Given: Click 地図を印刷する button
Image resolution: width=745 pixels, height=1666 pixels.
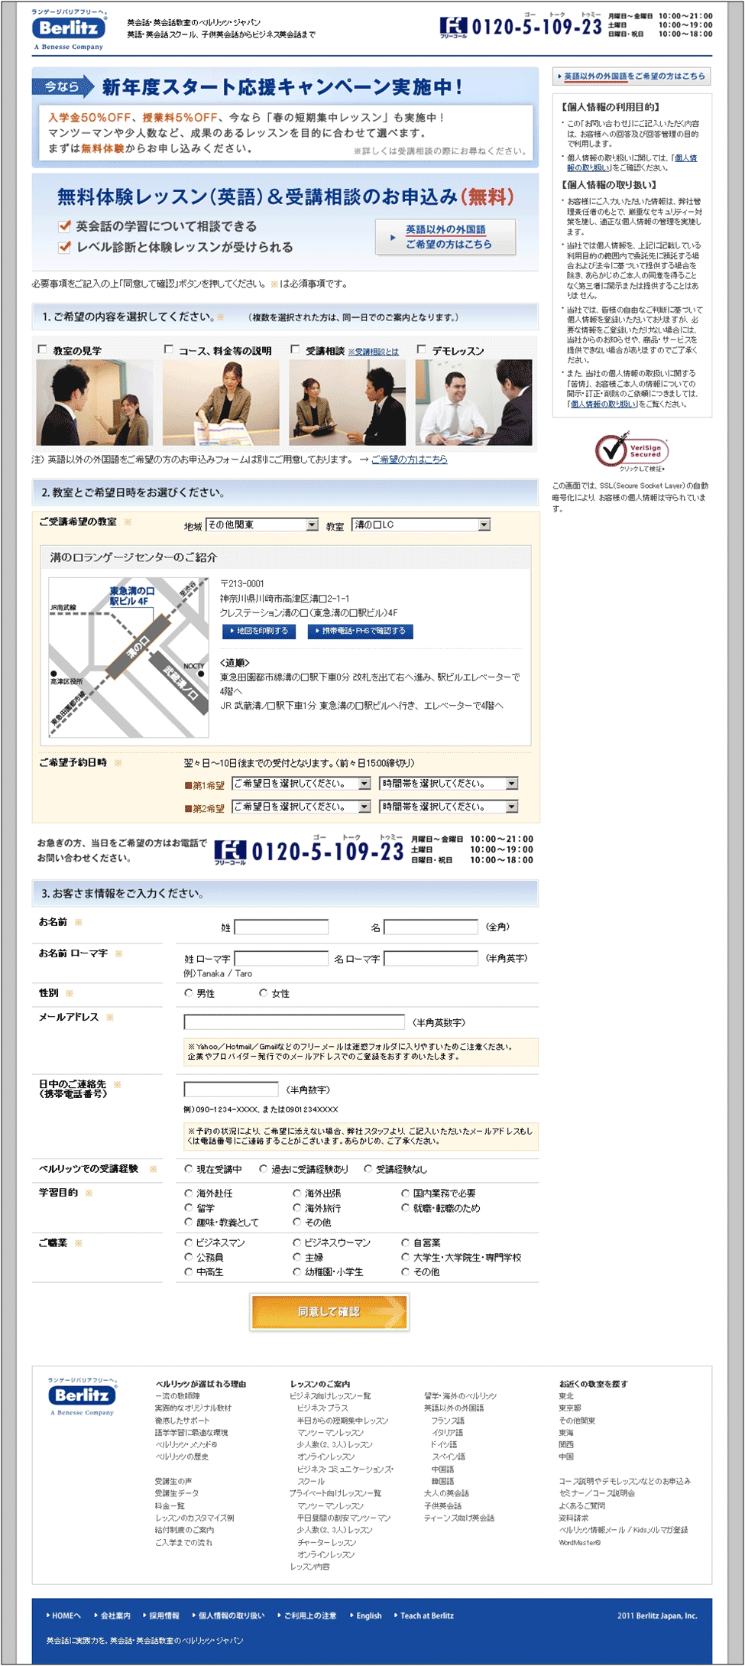Looking at the screenshot, I should coord(259,632).
